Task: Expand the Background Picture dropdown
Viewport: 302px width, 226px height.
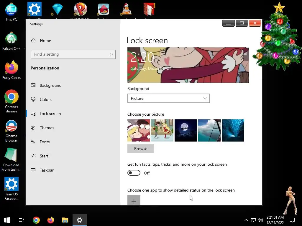Action: click(x=168, y=98)
